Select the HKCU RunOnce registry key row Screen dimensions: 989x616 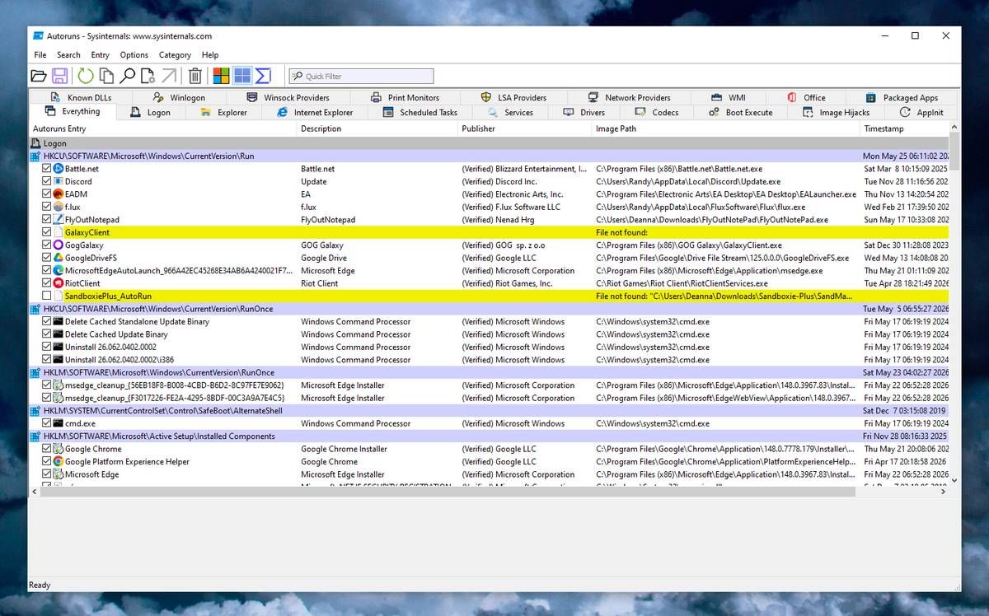489,309
